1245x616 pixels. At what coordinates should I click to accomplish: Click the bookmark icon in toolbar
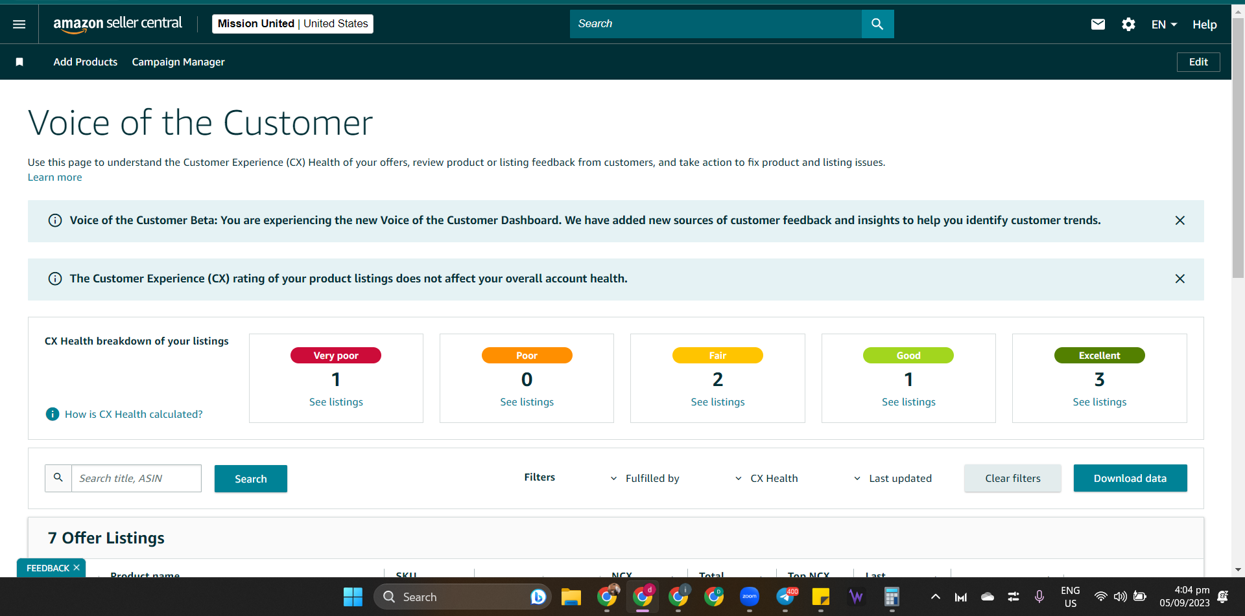pyautogui.click(x=19, y=62)
